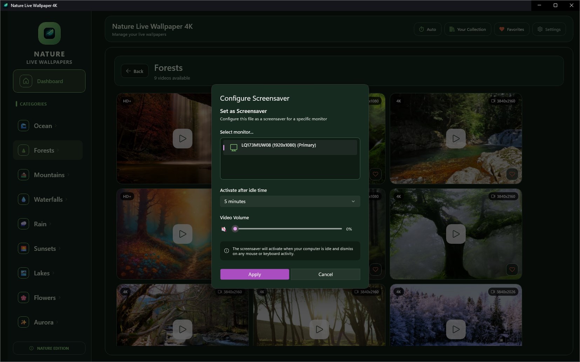Click the Video Volume slider handle

pos(235,229)
